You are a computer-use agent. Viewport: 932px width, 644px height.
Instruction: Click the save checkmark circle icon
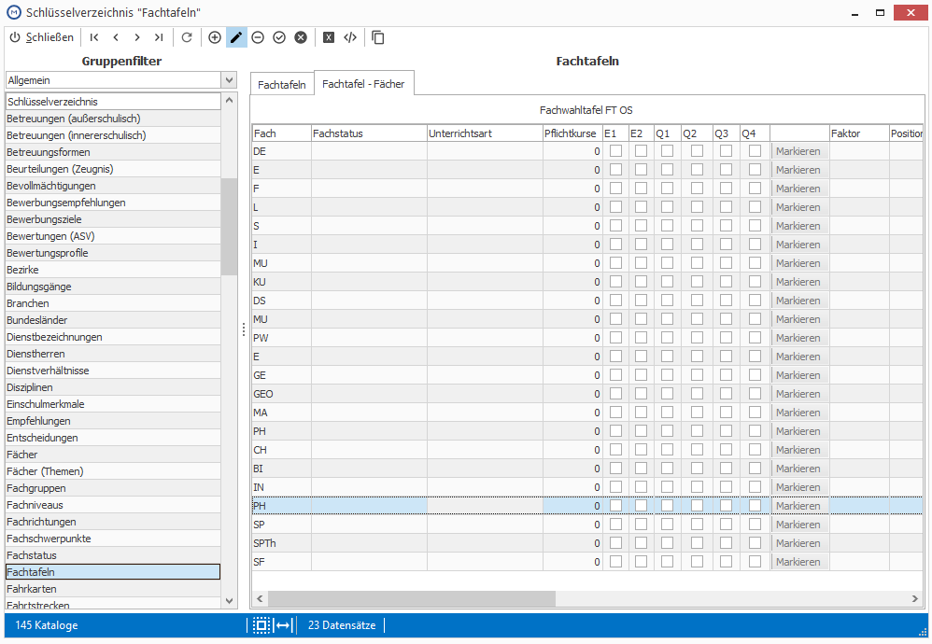pos(279,37)
